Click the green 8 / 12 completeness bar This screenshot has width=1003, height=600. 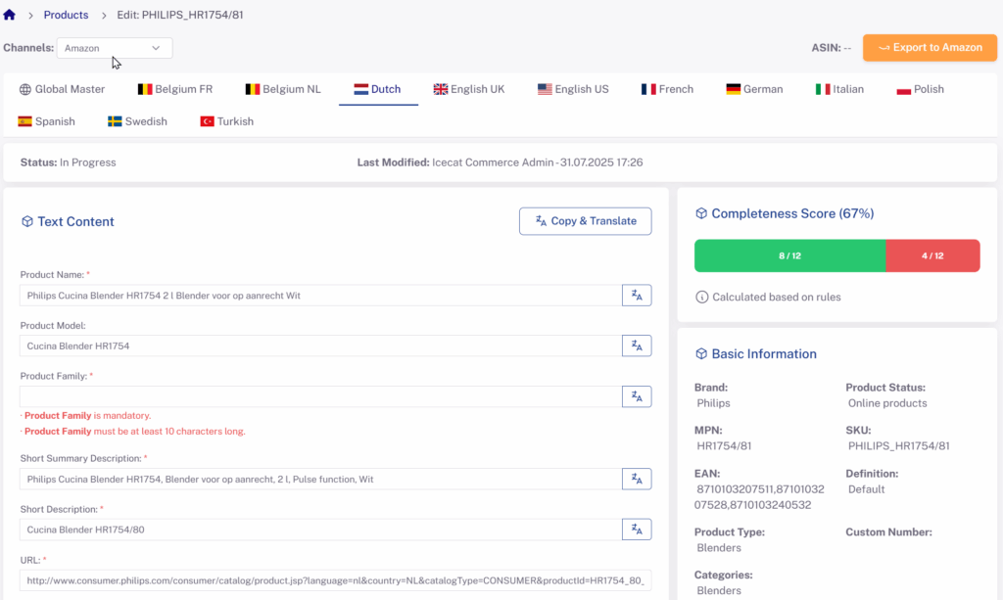(789, 255)
